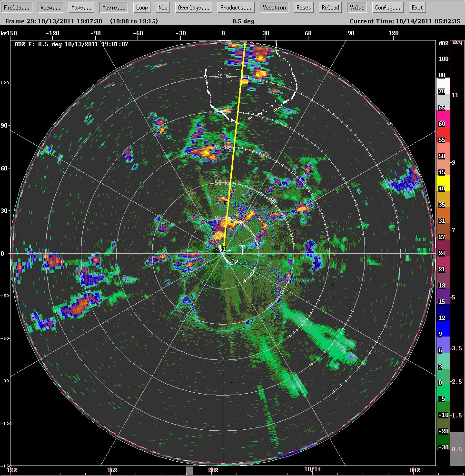Select the yellow vertical section line
Image resolution: width=465 pixels, height=476 pixels.
[234, 146]
